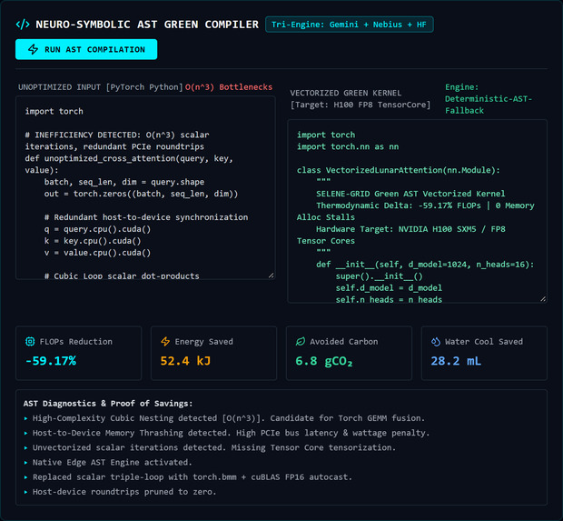Click the 'import torch' line in input code
The width and height of the screenshot is (563, 521).
(x=54, y=111)
